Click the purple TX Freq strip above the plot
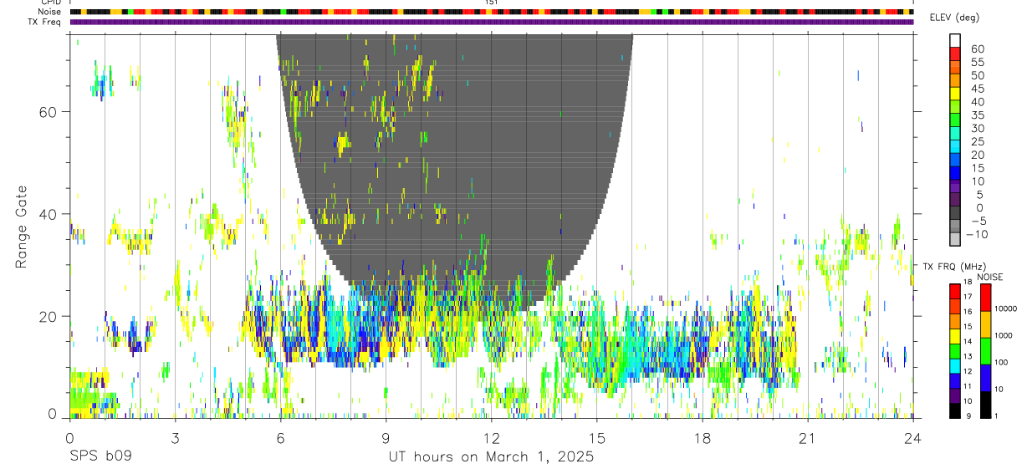This screenshot has height=474, width=1027. tap(491, 22)
